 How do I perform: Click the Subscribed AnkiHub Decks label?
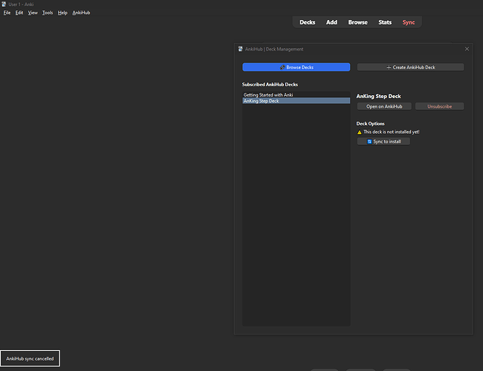point(270,85)
